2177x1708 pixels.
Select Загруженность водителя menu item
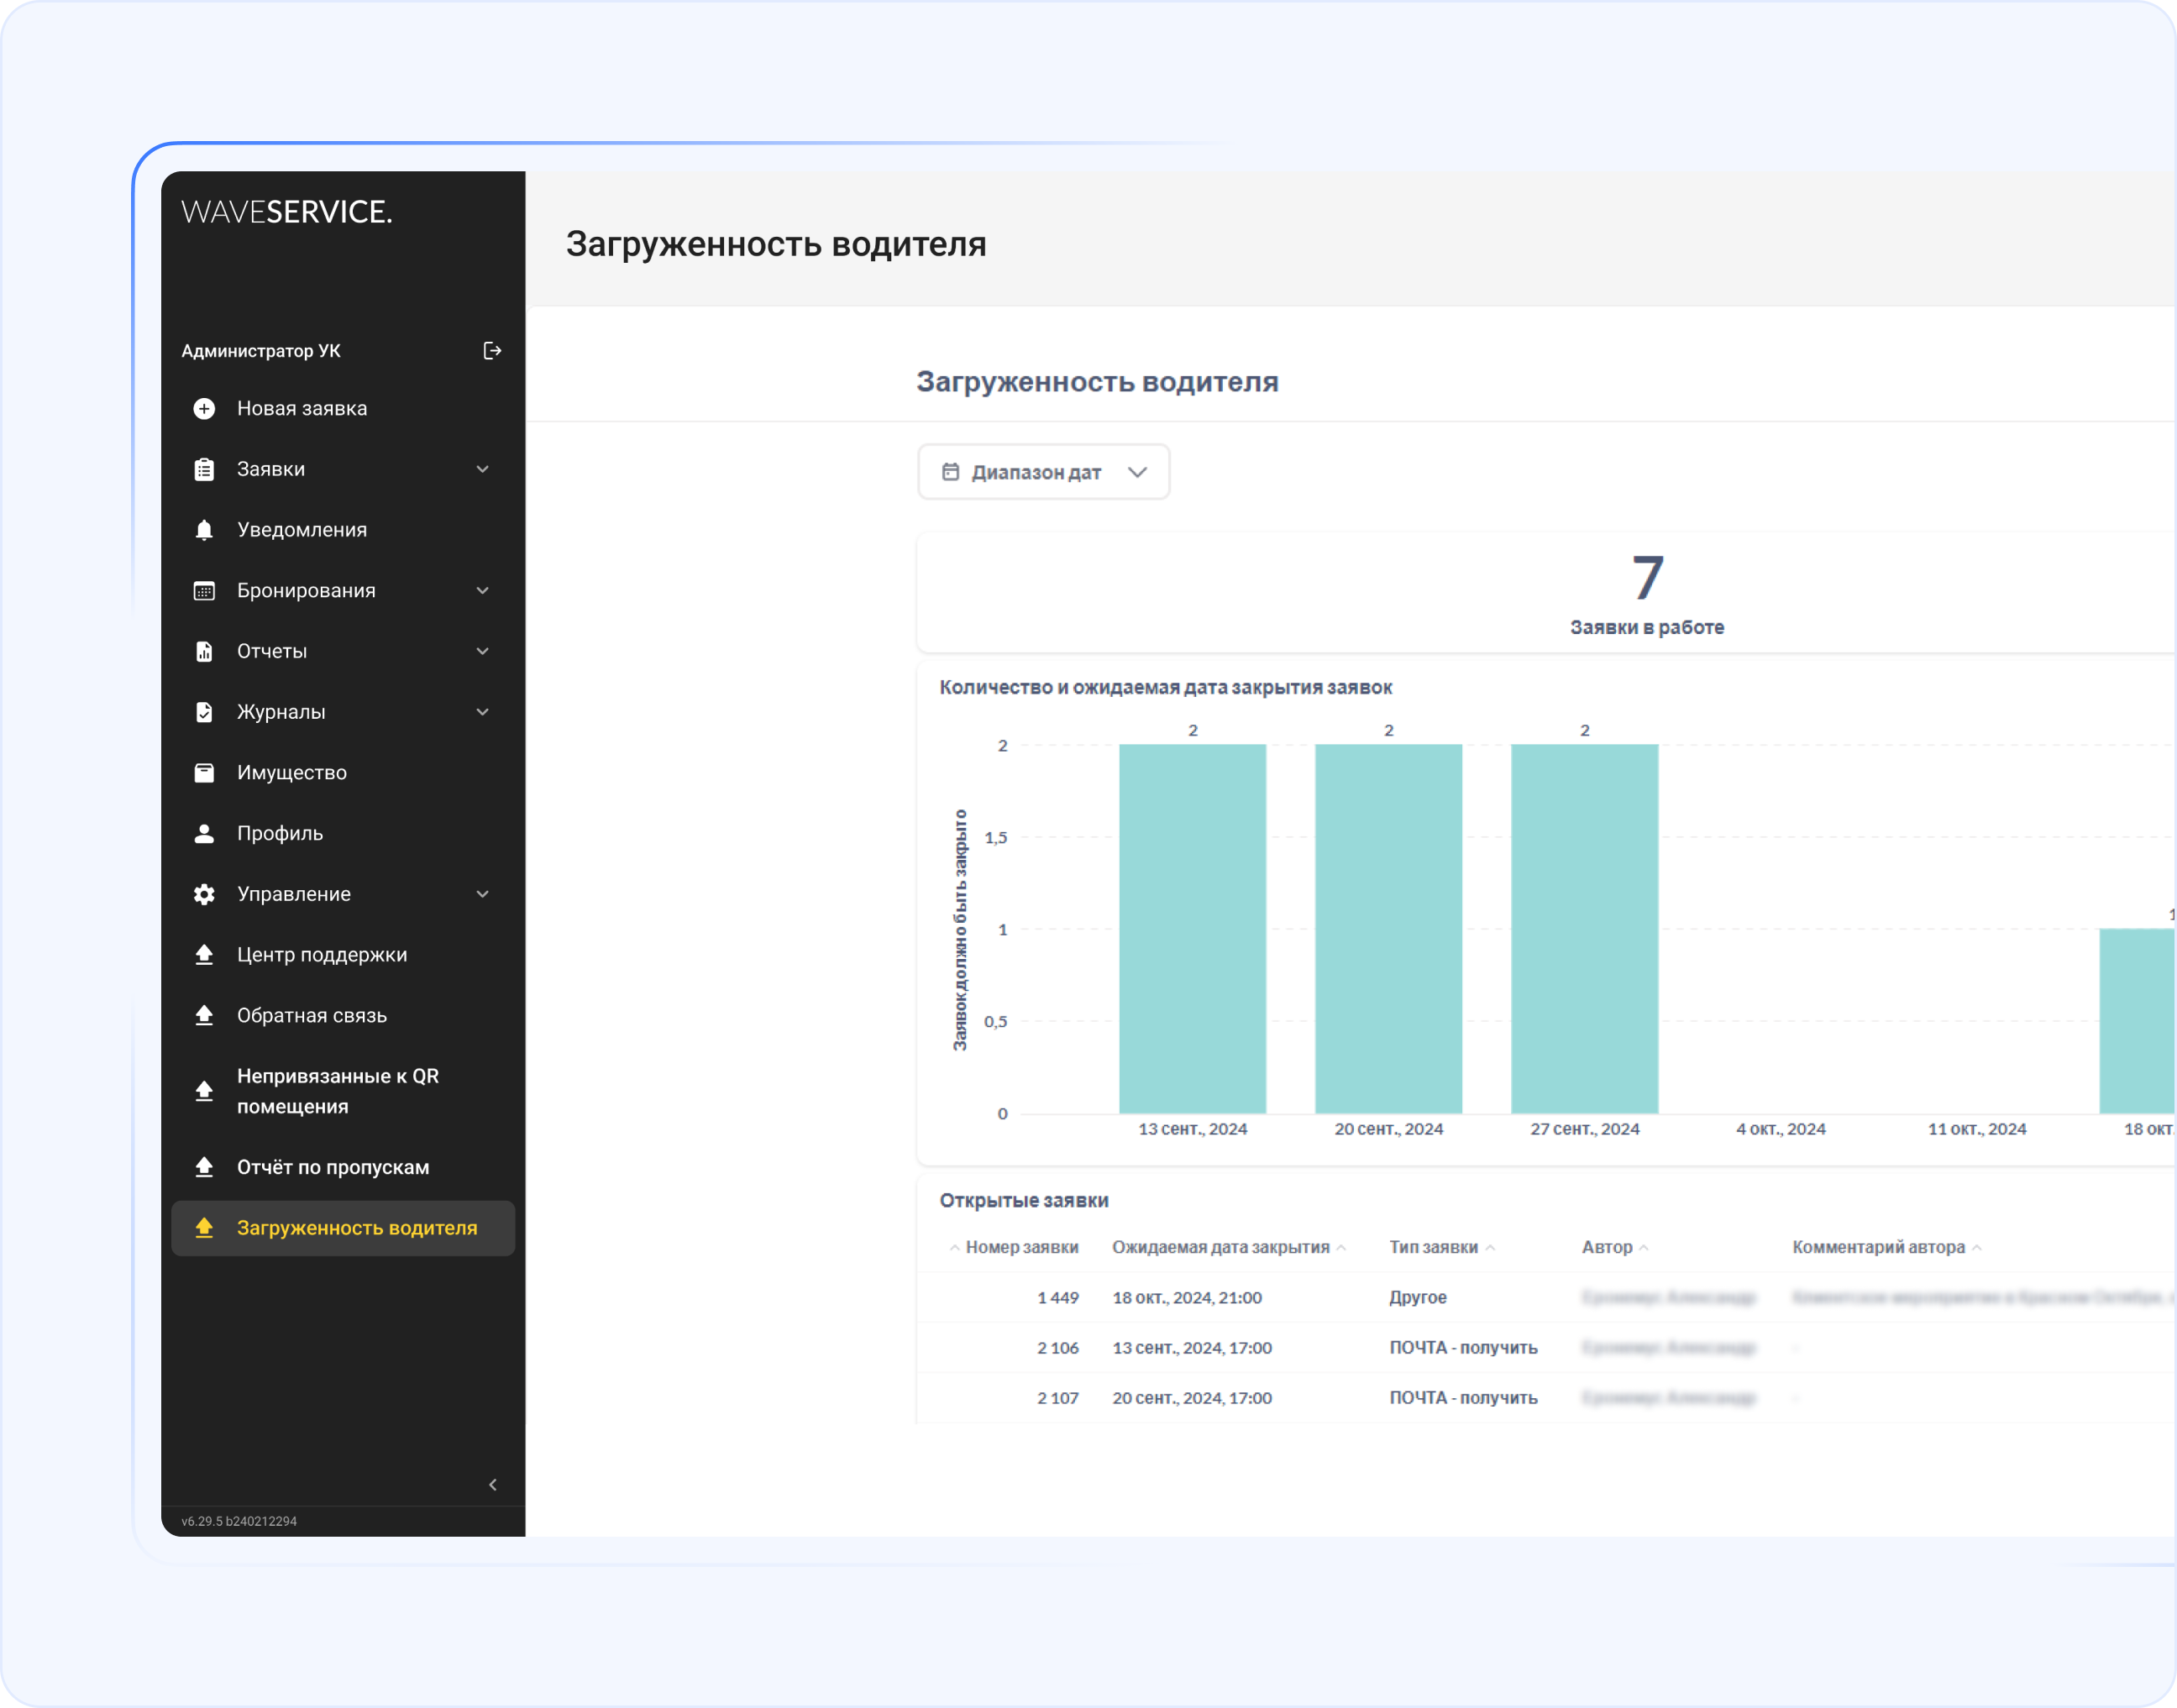[356, 1229]
